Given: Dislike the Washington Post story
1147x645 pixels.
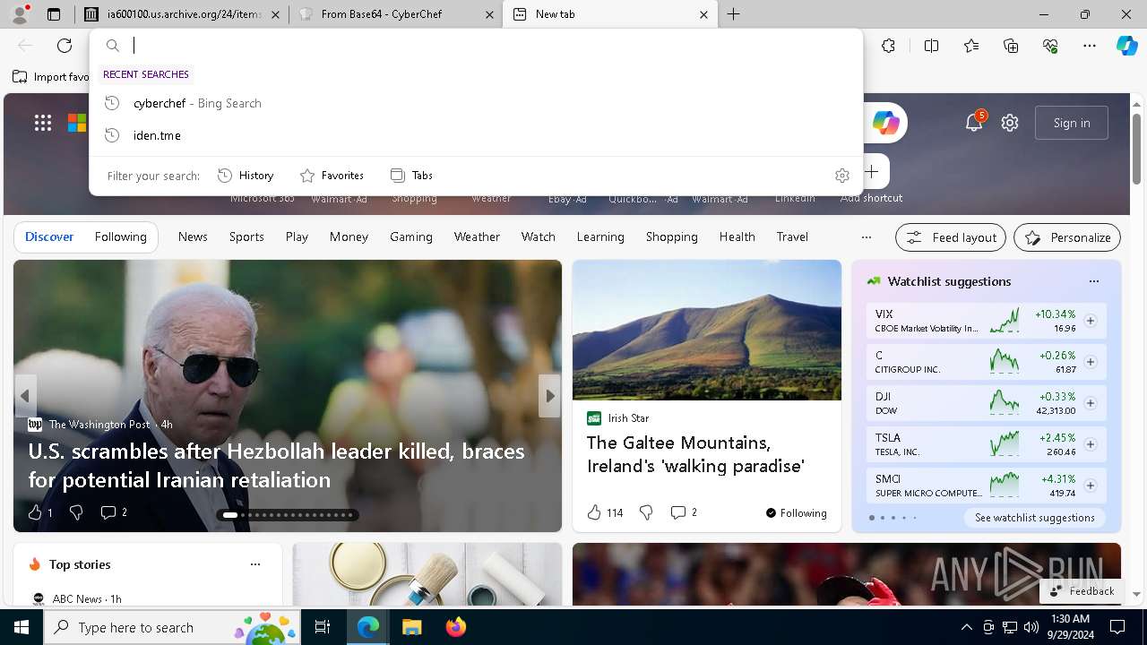Looking at the screenshot, I should click(x=76, y=512).
